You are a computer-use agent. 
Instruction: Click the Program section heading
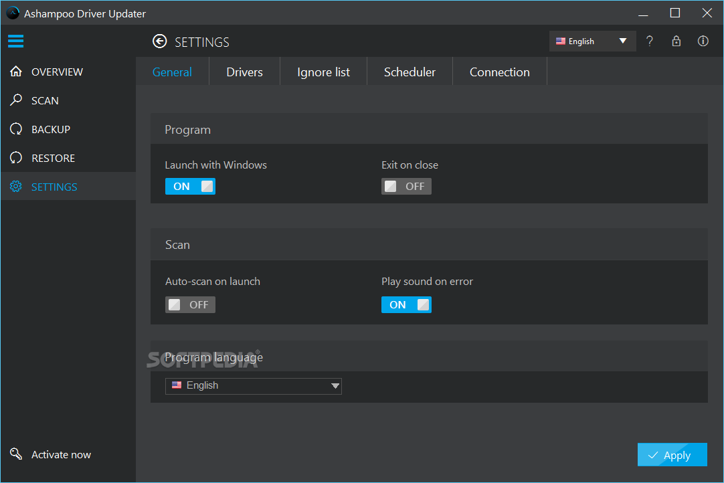[x=188, y=130]
